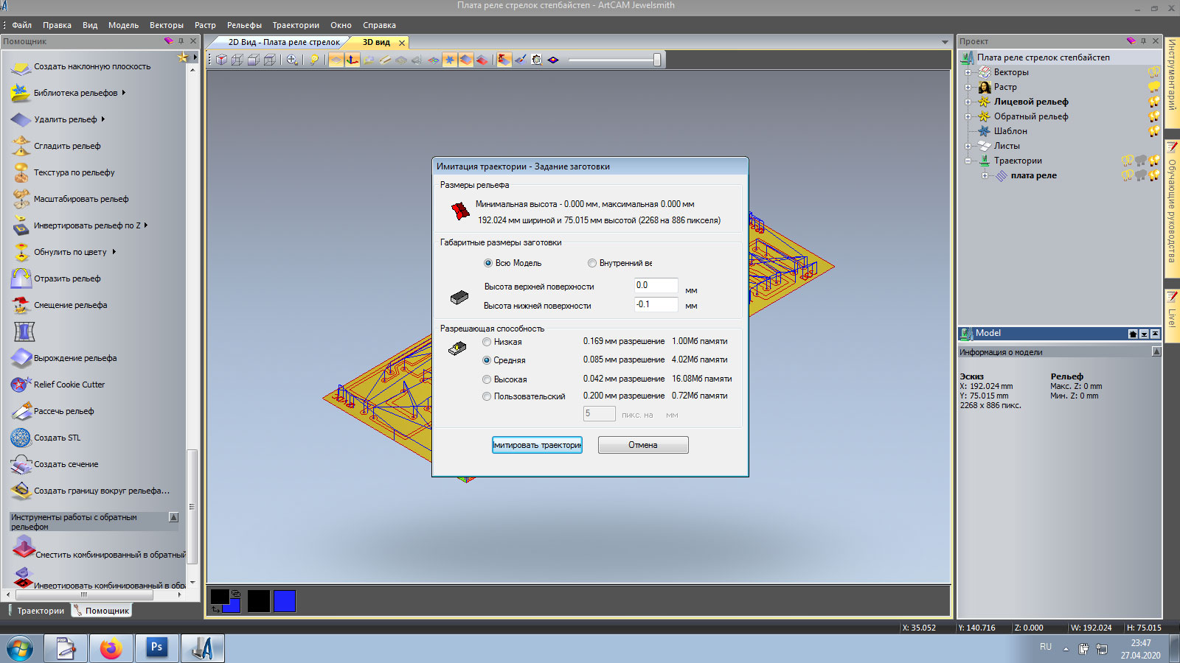The height and width of the screenshot is (663, 1180).
Task: Click Create Boundary Around Relief icon
Action: tap(21, 491)
